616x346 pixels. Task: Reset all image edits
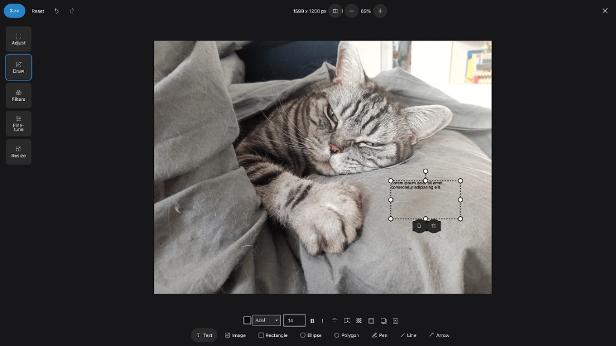click(x=38, y=11)
